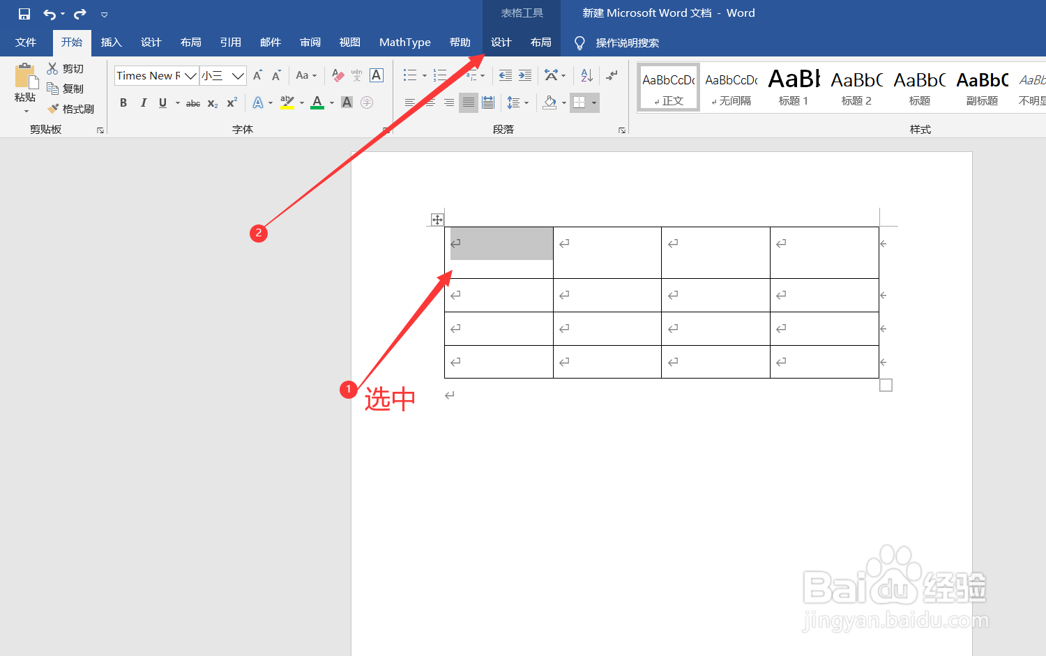Switch to the References (引用) tab
This screenshot has width=1046, height=656.
[x=231, y=43]
